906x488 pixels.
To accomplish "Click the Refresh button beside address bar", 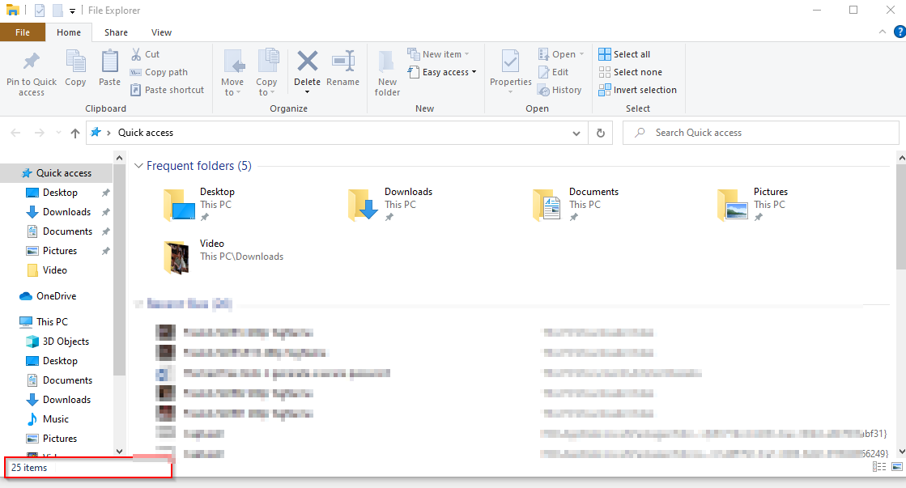I will pos(600,133).
